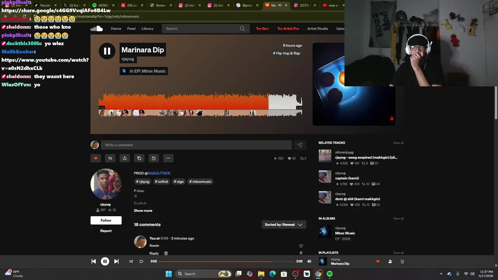
Task: Share the track via share icon
Action: click(124, 158)
